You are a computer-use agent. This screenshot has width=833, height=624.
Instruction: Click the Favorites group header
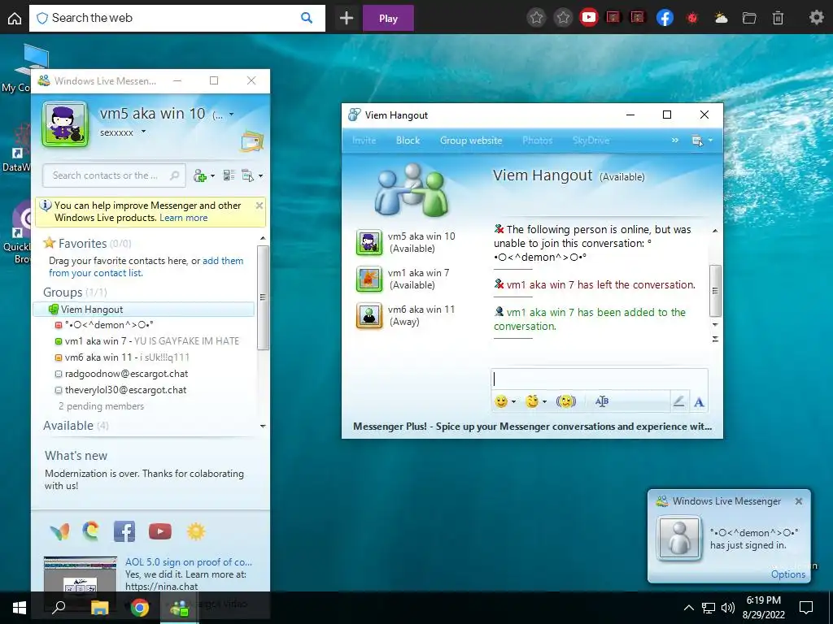coord(87,244)
